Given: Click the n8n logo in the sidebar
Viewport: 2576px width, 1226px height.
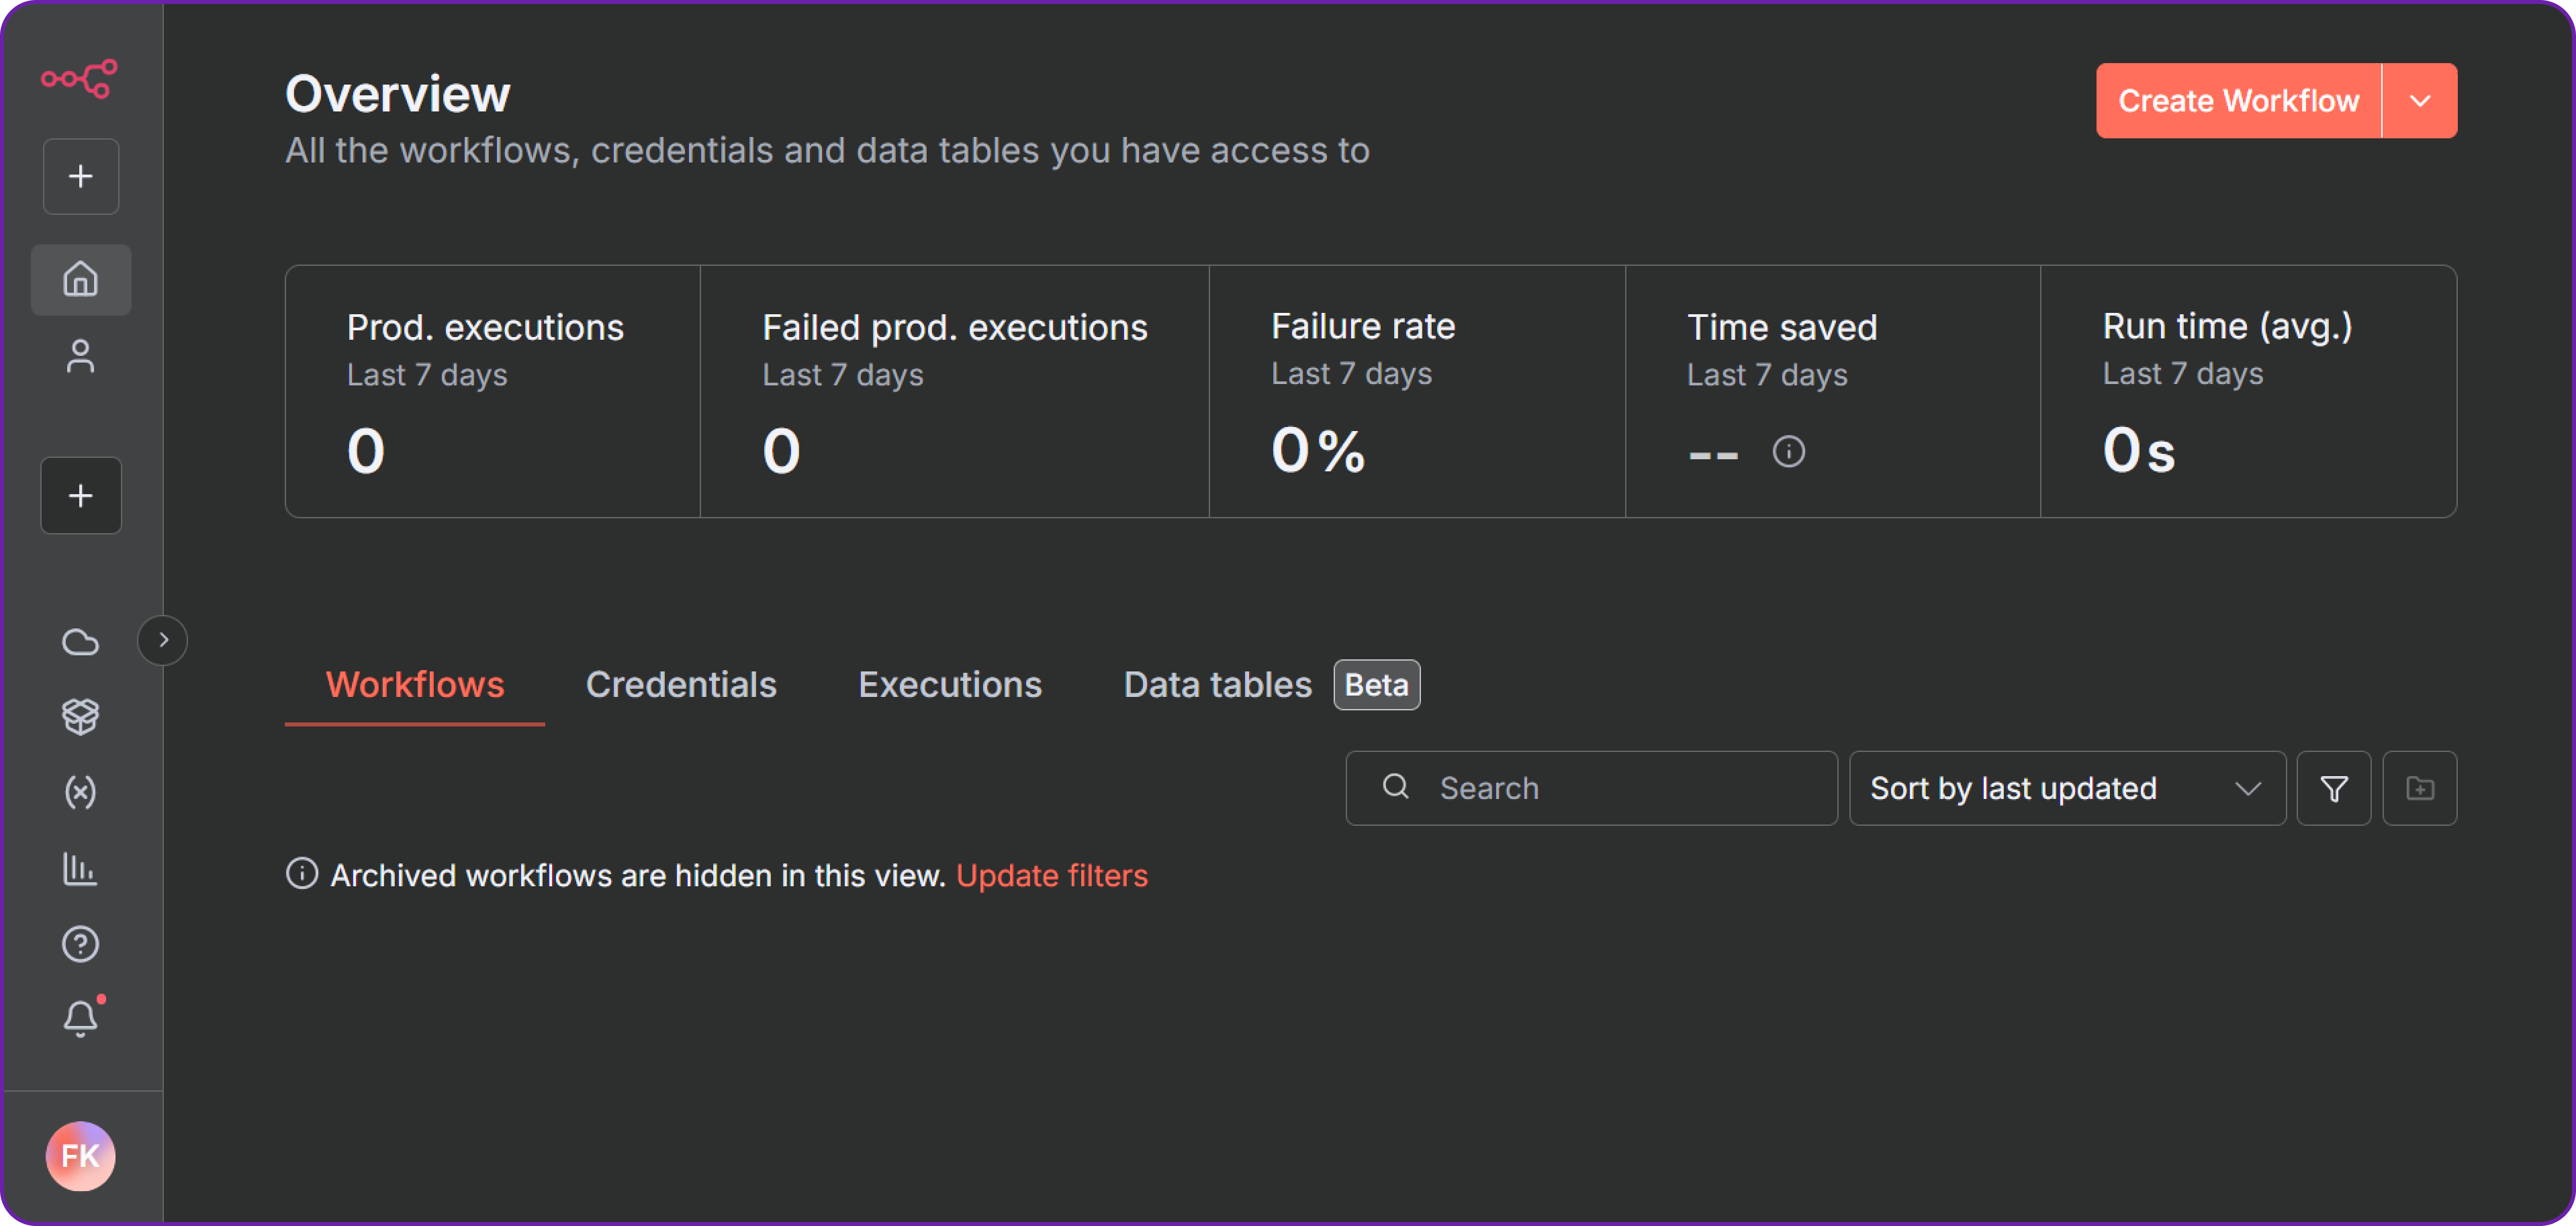Looking at the screenshot, I should 80,80.
